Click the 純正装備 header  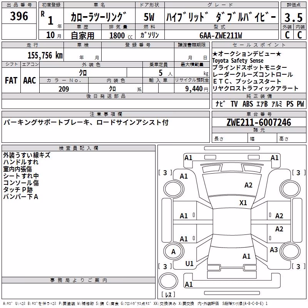point(259,96)
